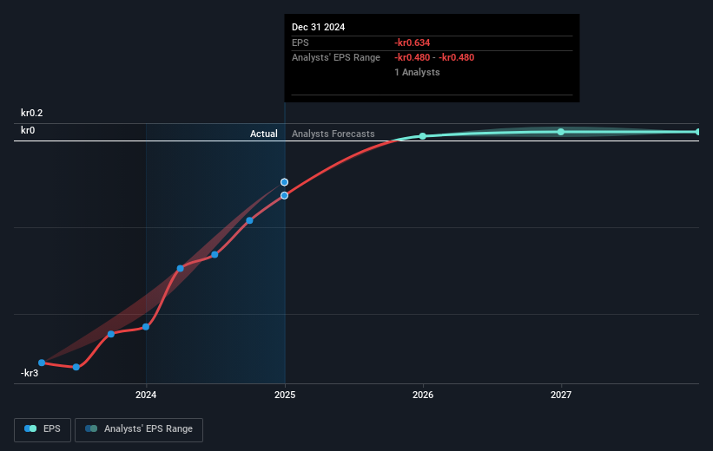The image size is (713, 451).
Task: Click the 'Dec 31 2024' tooltip heading
Action: (319, 27)
